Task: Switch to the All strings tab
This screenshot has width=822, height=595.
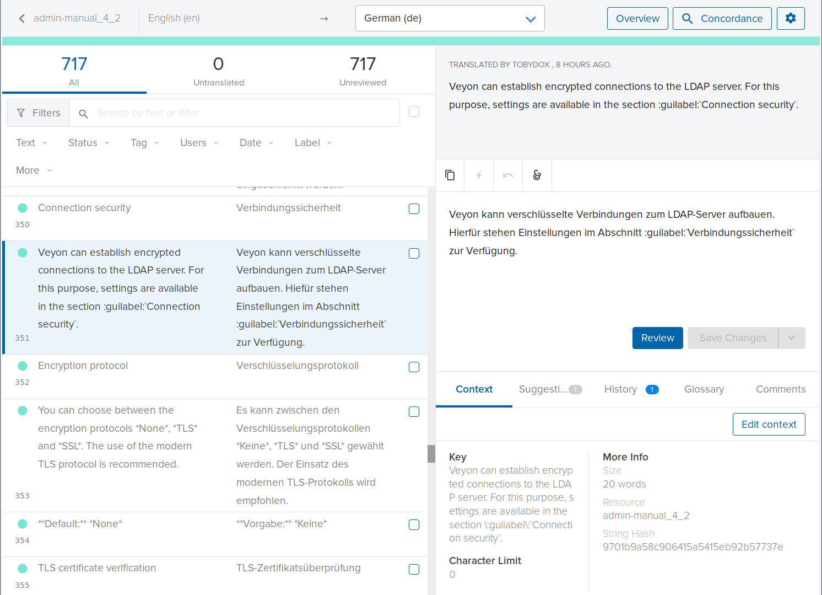Action: (x=74, y=71)
